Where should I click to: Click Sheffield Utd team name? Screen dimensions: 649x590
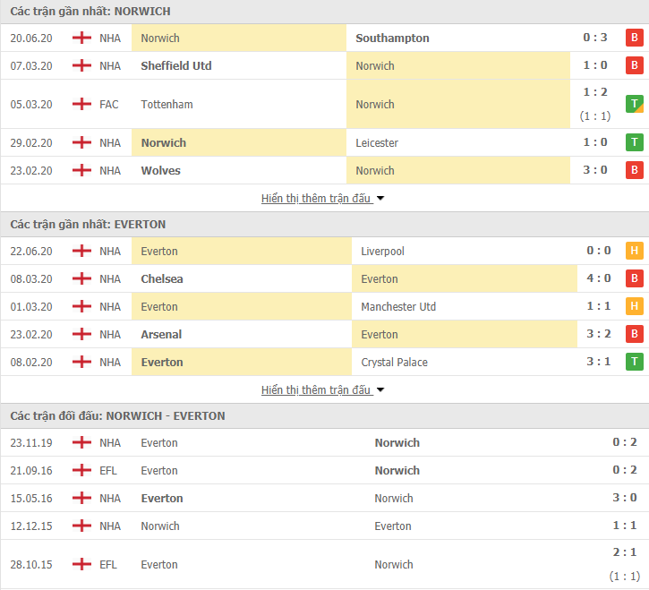click(x=176, y=65)
